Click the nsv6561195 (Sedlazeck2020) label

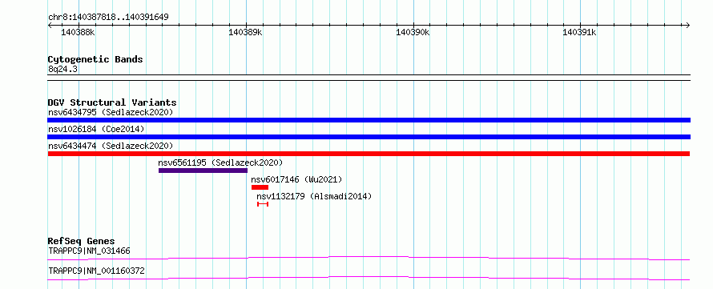(220, 163)
